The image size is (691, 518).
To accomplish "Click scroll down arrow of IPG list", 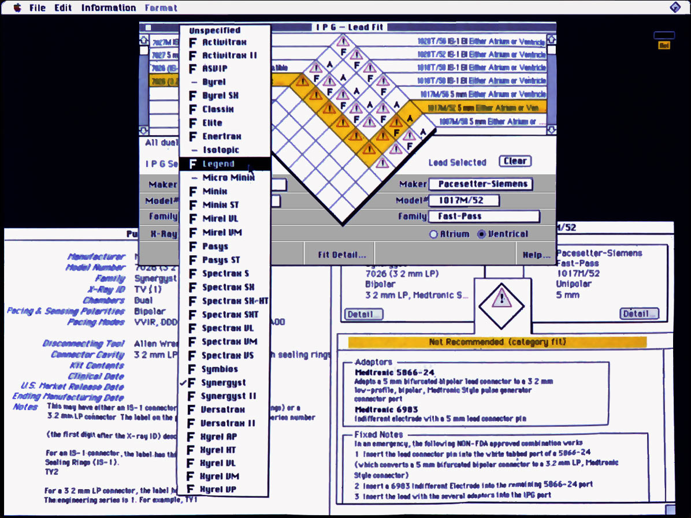I will (144, 131).
